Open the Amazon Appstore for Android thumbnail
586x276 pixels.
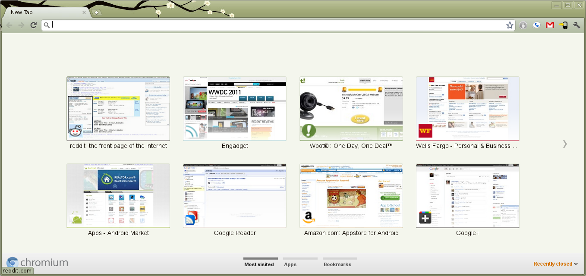351,196
